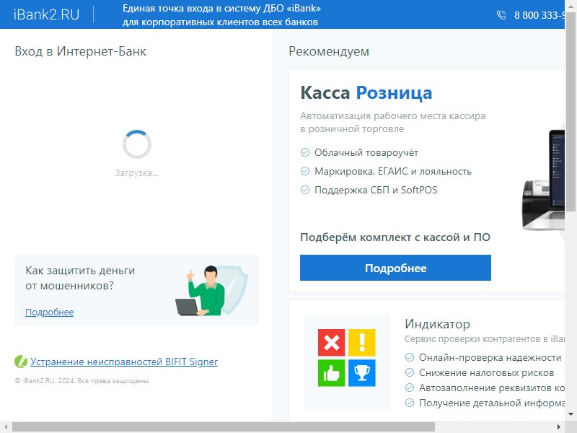Click the text Снижение налоговых рисков

(486, 372)
